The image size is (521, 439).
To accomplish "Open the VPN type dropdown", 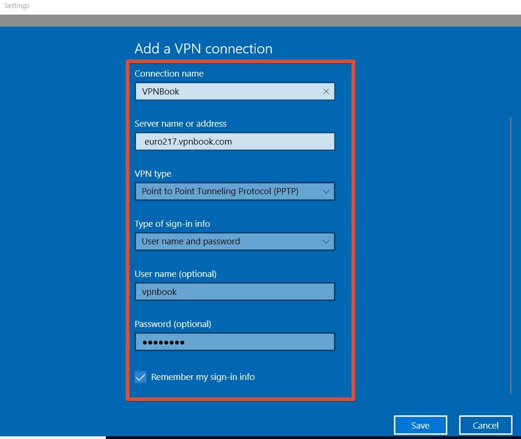I will point(235,191).
